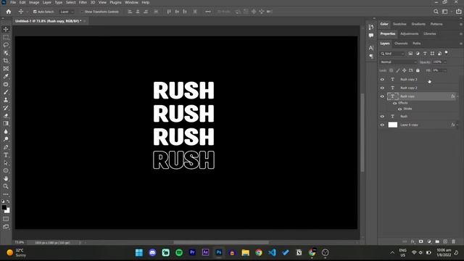
Task: Select the Gradient tool
Action: 6,123
